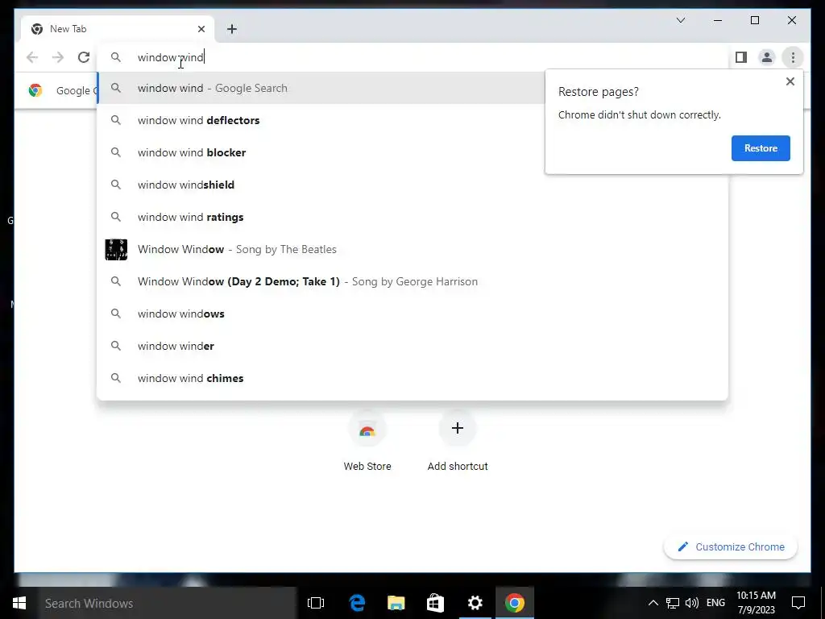825x619 pixels.
Task: Open File Explorer from taskbar
Action: pos(396,603)
